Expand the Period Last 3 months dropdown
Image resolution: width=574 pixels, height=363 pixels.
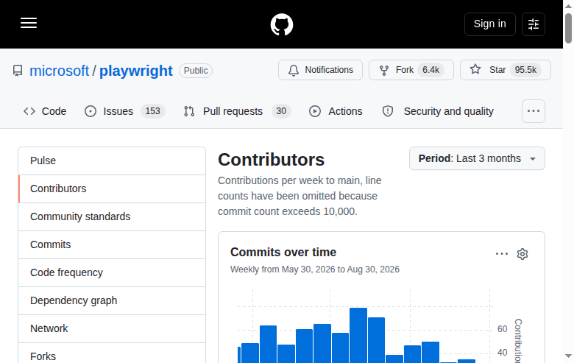click(x=477, y=158)
